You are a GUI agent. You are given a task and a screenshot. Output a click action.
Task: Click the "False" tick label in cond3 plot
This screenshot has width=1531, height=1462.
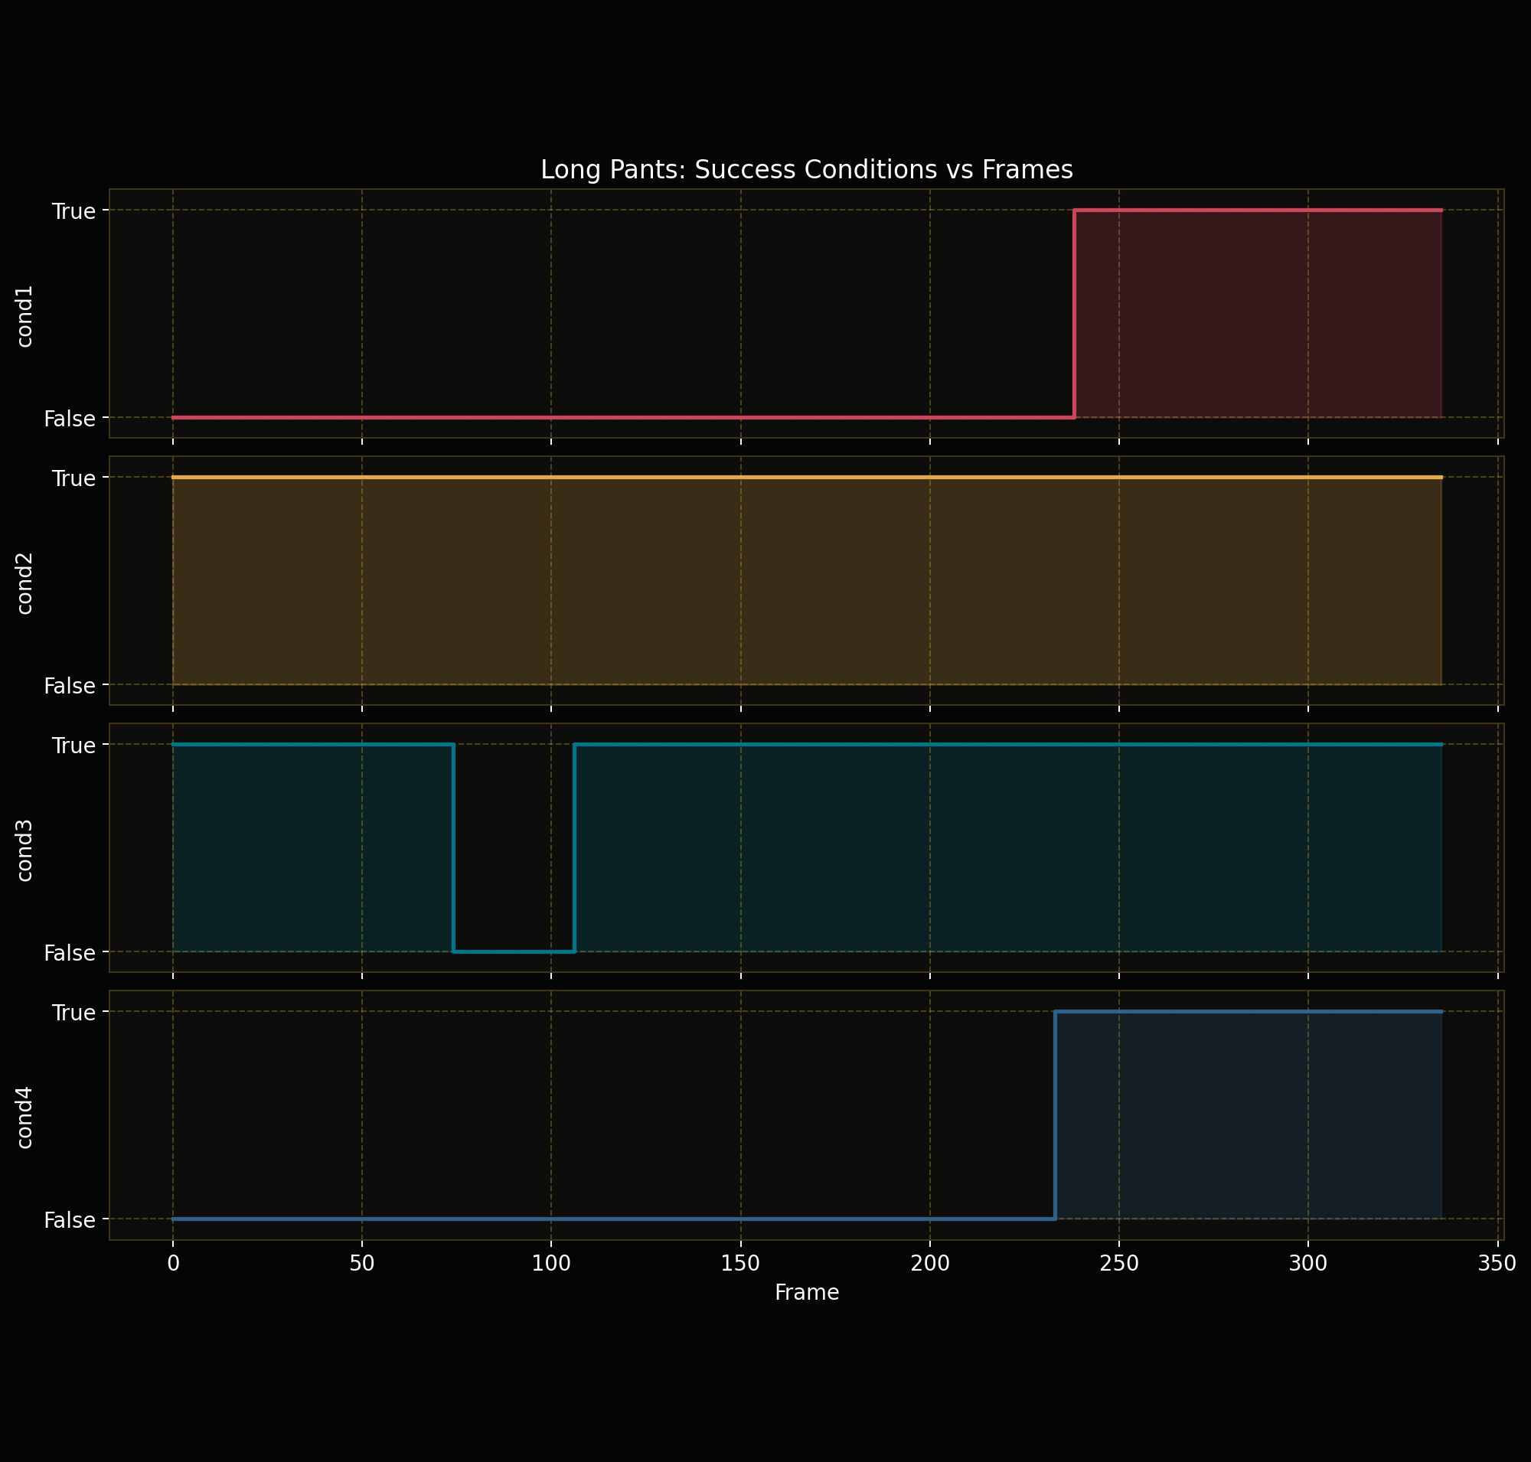[x=70, y=953]
